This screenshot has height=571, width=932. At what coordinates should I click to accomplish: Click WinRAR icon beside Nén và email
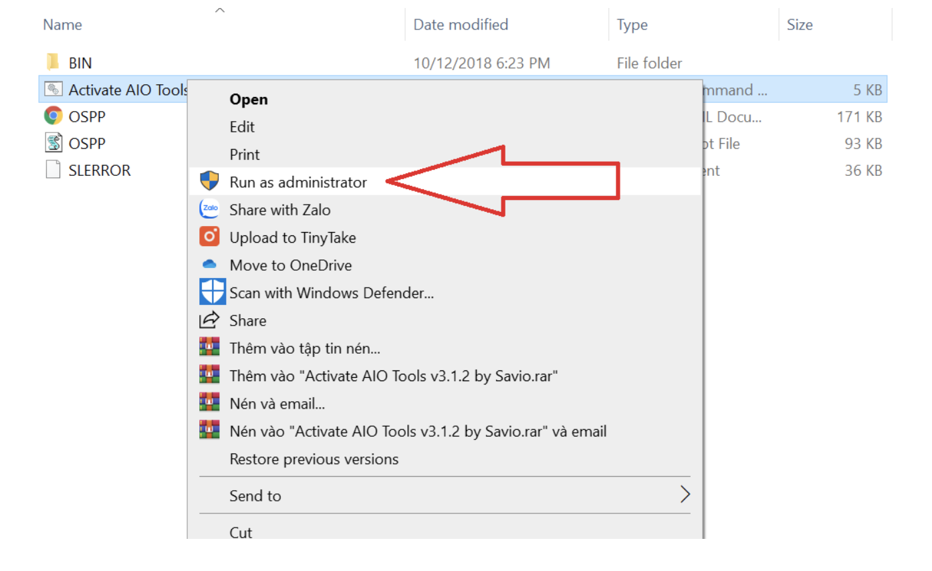point(209,403)
